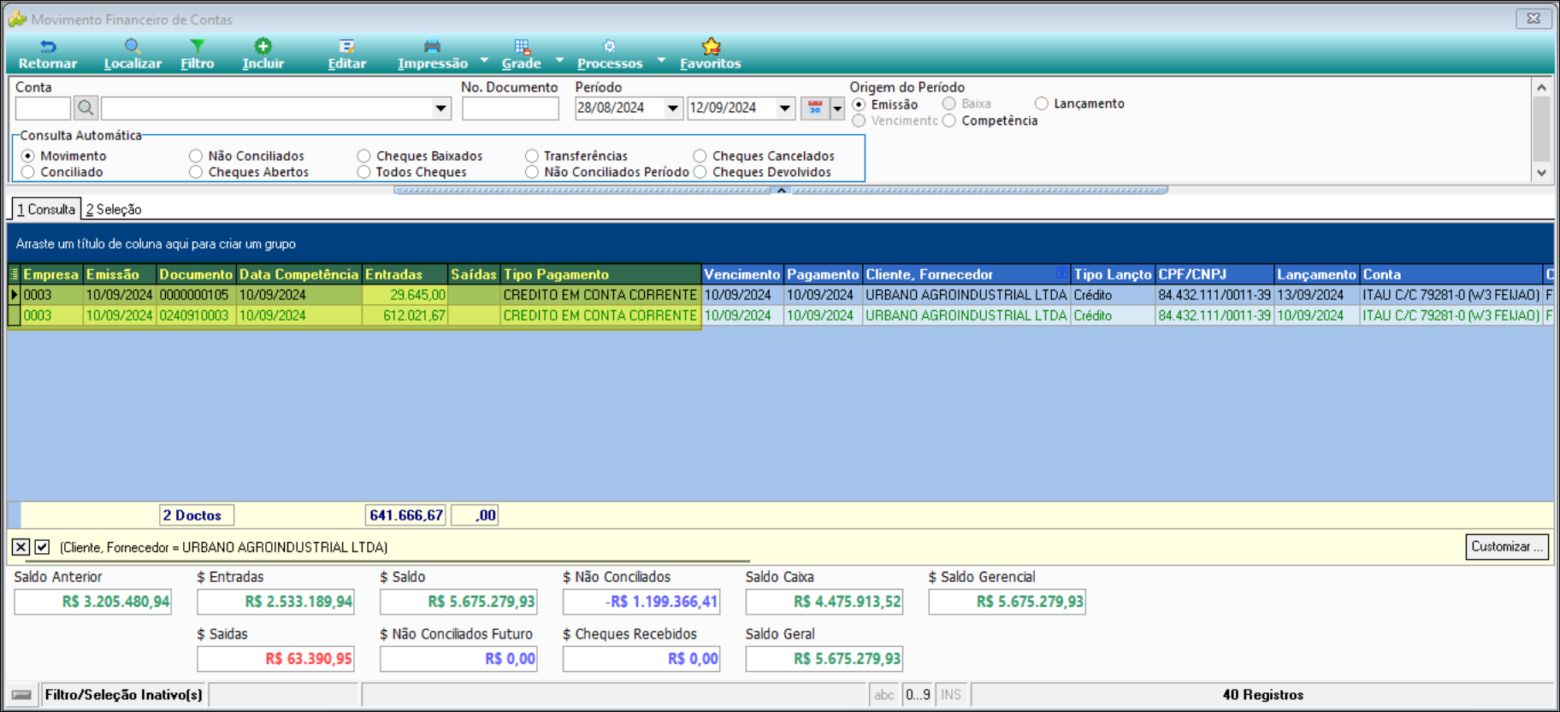This screenshot has height=712, width=1560.
Task: Open the end date 12/09/2024 dropdown
Action: point(784,109)
